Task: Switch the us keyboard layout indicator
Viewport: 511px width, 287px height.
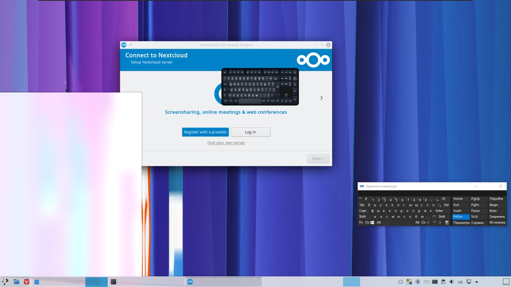Action: pos(460,282)
